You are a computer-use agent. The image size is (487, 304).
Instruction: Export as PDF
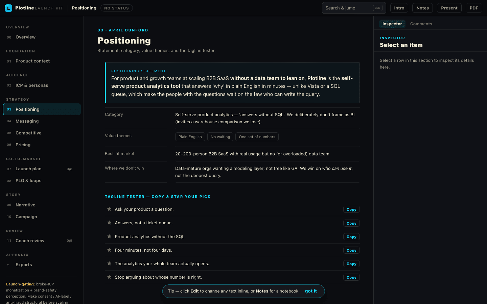click(474, 8)
